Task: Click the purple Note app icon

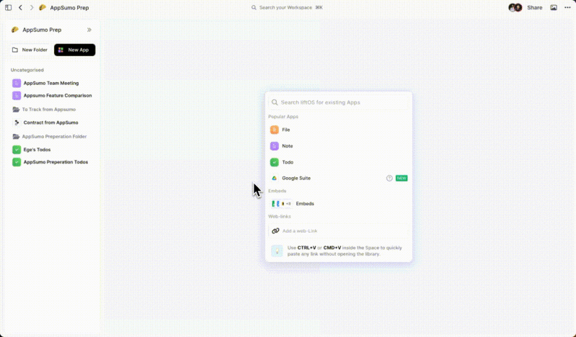Action: tap(275, 145)
